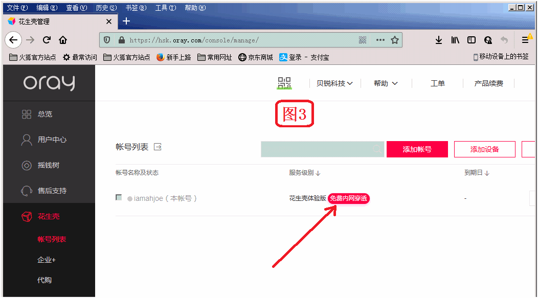Screen dimensions: 538x298
Task: Close the 花生壳管理 tab
Action: pos(109,21)
